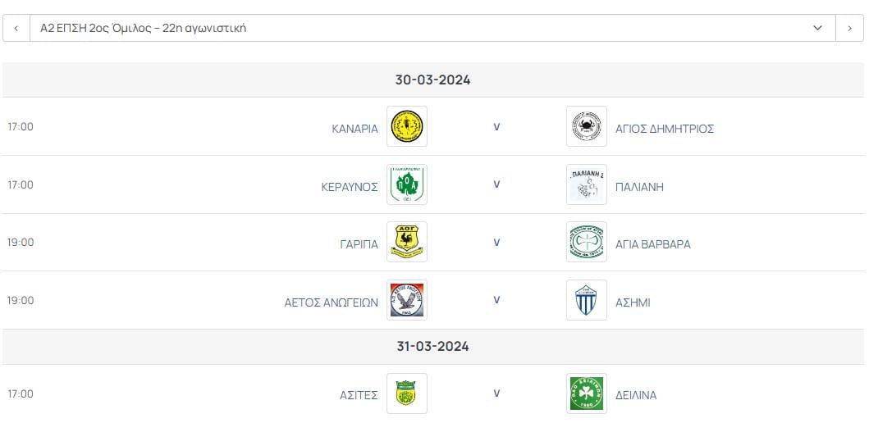Go to the previous matchday arrow
This screenshot has width=869, height=423.
coord(16,28)
